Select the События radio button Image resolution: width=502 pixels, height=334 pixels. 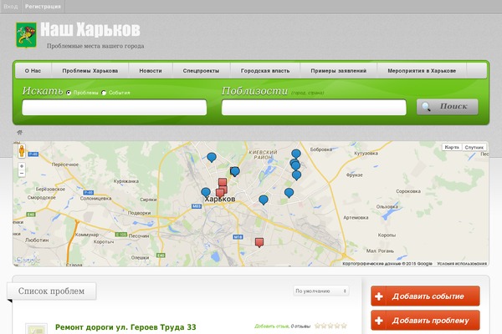(104, 93)
